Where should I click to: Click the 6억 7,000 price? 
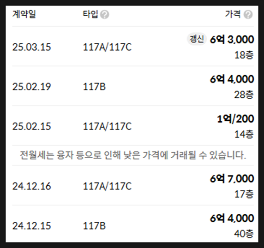point(232,178)
